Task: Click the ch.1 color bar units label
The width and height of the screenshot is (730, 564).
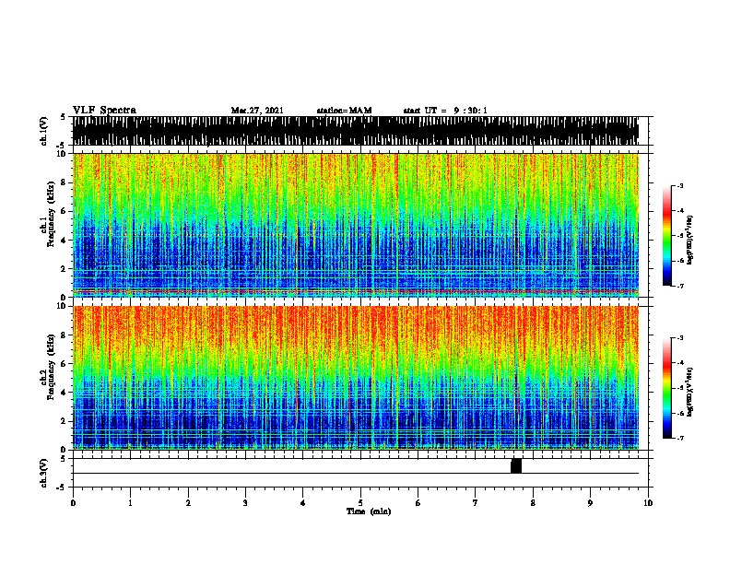Action: pyautogui.click(x=689, y=240)
